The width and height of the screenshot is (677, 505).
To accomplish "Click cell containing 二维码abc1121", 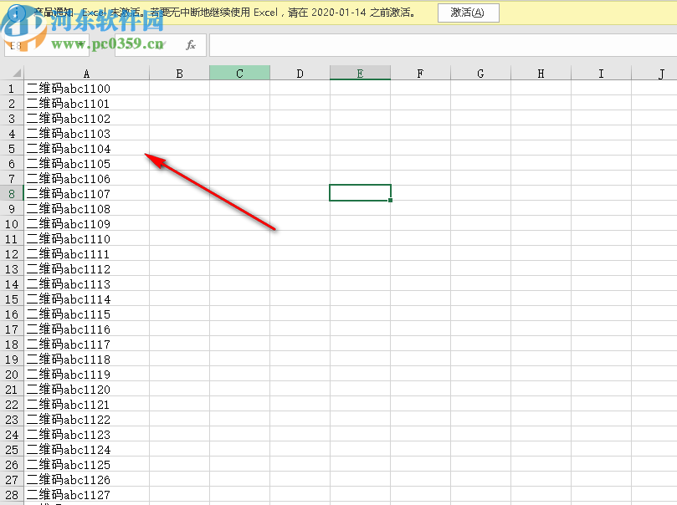I will click(x=87, y=404).
